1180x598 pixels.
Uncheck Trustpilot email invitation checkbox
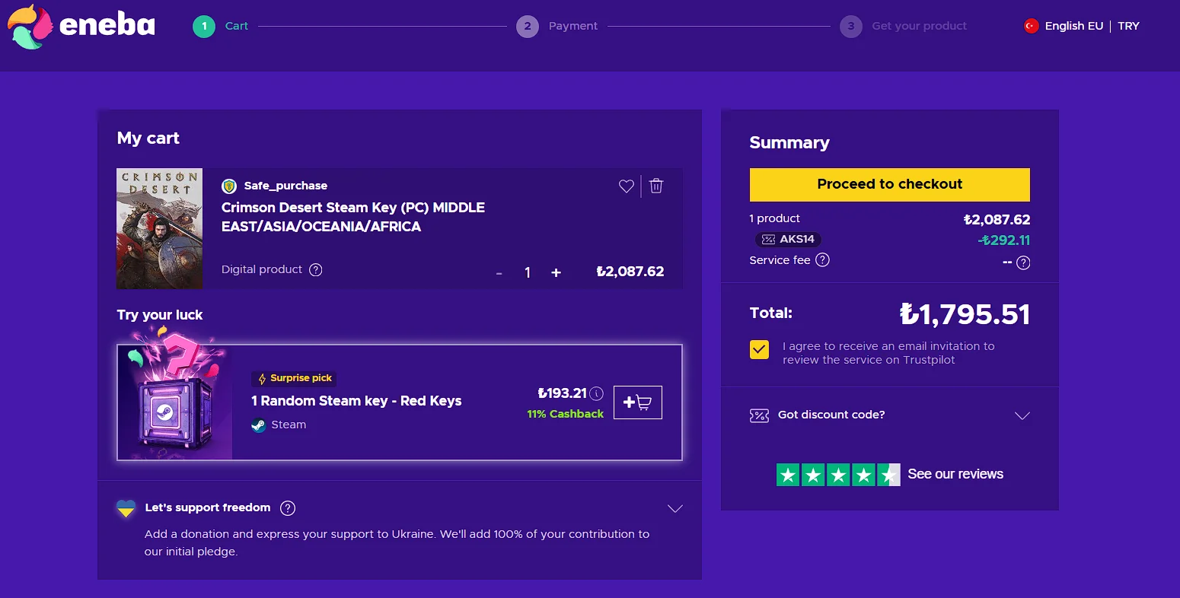[760, 349]
